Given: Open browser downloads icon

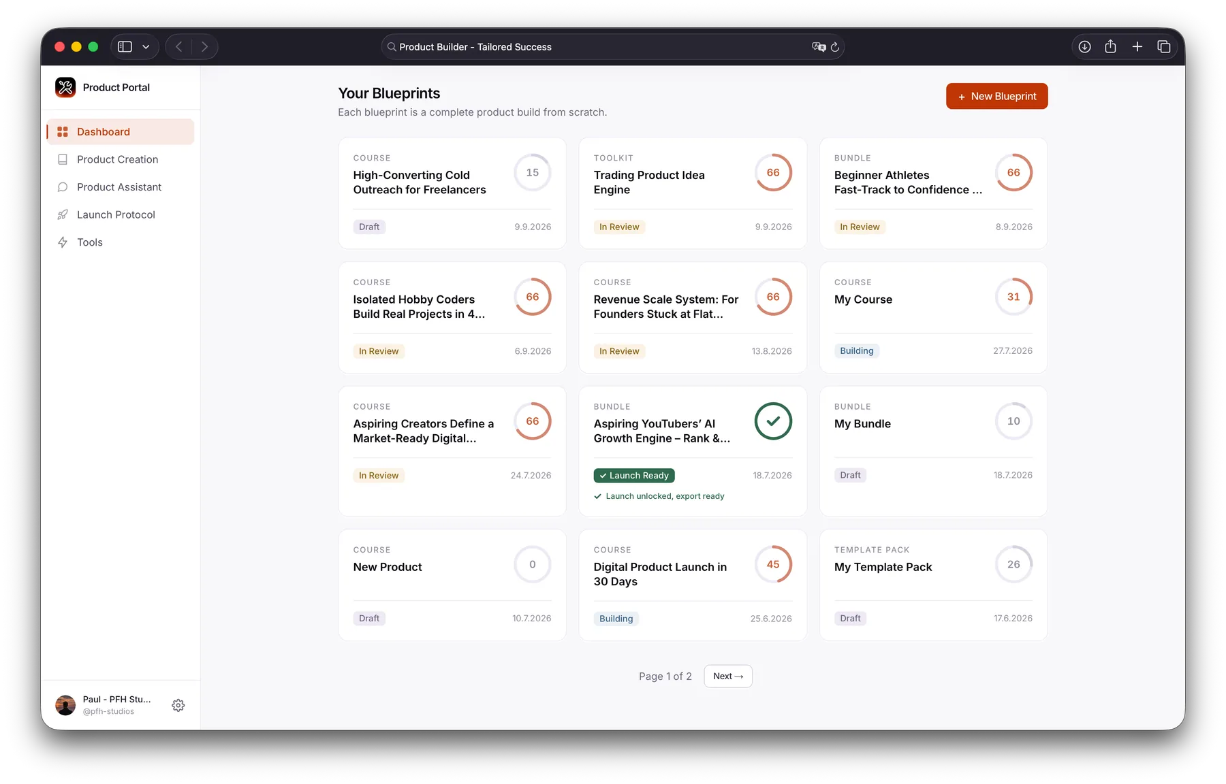Looking at the screenshot, I should (x=1085, y=47).
